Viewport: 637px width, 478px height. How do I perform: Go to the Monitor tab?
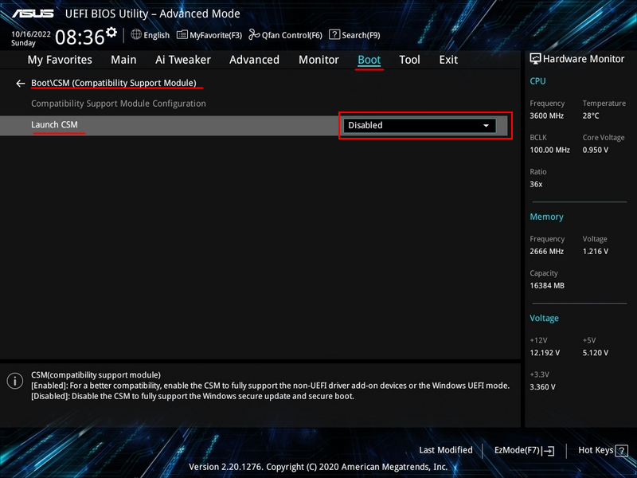318,60
